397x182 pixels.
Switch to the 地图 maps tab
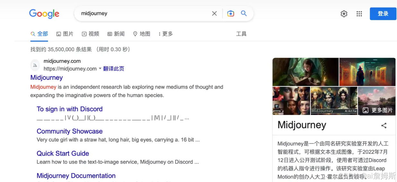click(x=142, y=34)
